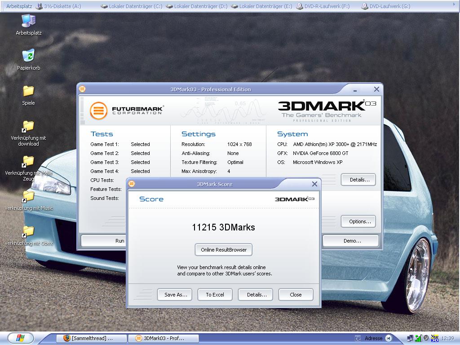460x345 pixels.
Task: Open Lokaler Datenträger (E:) in the top bar
Action: pyautogui.click(x=261, y=6)
